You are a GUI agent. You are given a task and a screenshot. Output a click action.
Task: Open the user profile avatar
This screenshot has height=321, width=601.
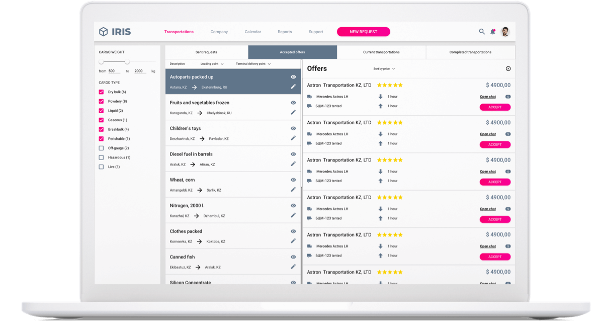tap(505, 32)
